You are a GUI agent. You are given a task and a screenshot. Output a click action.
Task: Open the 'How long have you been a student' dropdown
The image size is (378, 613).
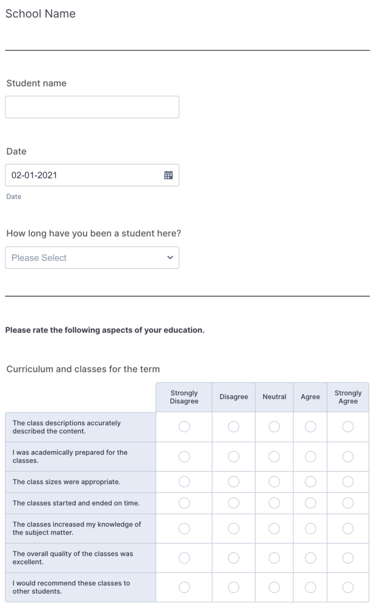(92, 257)
